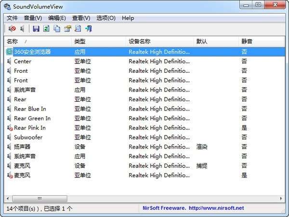This screenshot has width=289, height=217.
Task: Click the Save floppy disk icon
Action: (x=36, y=28)
